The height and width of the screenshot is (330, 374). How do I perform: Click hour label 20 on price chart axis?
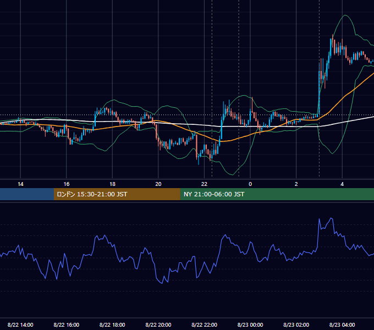click(158, 184)
